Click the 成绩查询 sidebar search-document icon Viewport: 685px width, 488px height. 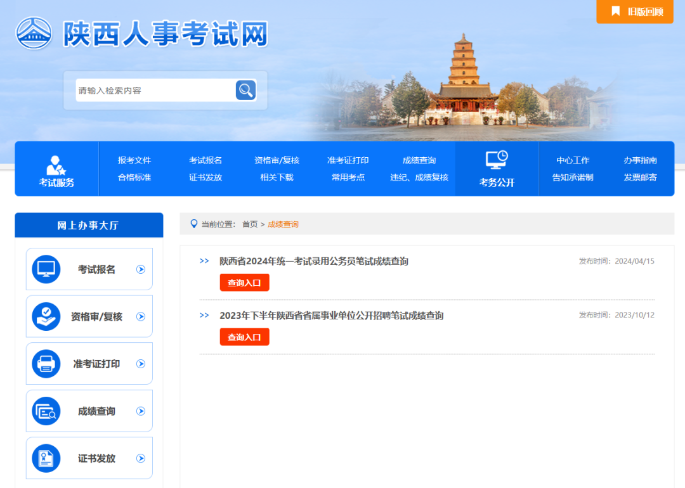(x=46, y=411)
